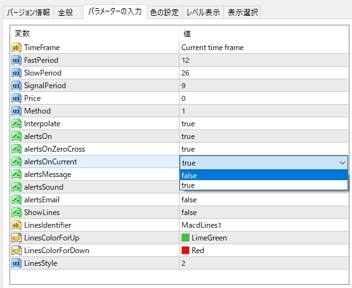
Task: Select the alertsMessage variable name
Action: coord(48,174)
